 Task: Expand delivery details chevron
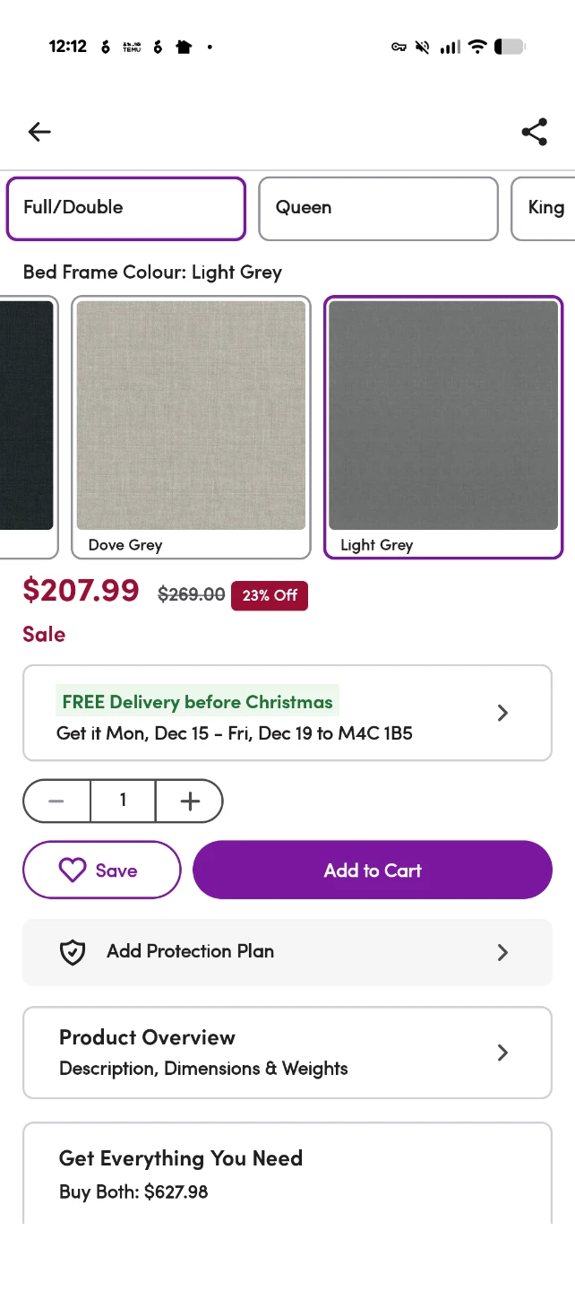(502, 713)
